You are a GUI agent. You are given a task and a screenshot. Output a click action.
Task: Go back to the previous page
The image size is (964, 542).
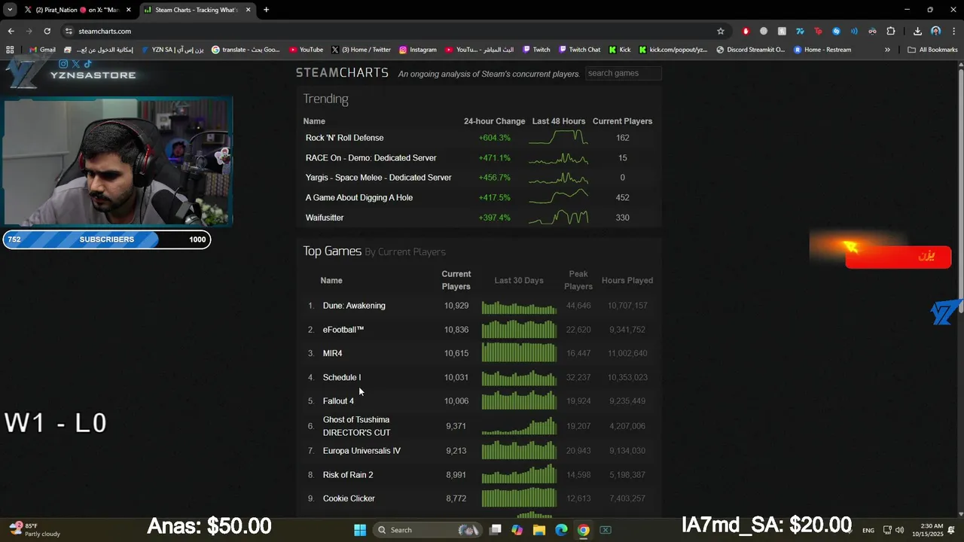11,31
